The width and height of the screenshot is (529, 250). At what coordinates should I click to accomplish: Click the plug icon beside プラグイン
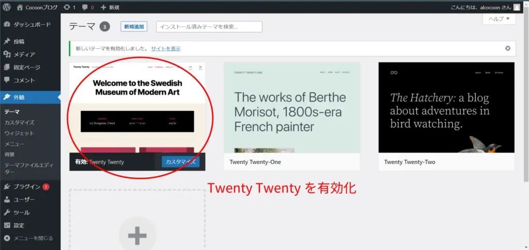[x=7, y=187]
